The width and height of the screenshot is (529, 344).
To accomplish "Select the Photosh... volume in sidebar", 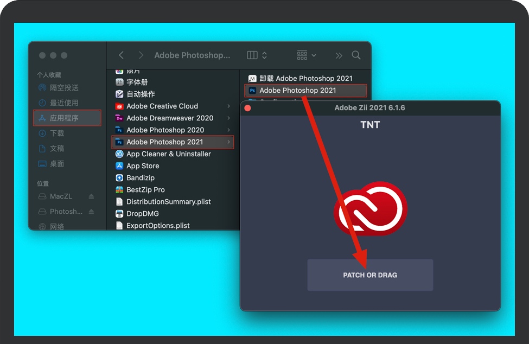I will click(61, 212).
